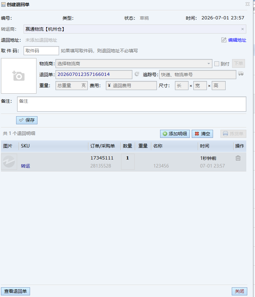Click the 查看退回单 button
Screen dimensions: 255x297
tap(15, 291)
